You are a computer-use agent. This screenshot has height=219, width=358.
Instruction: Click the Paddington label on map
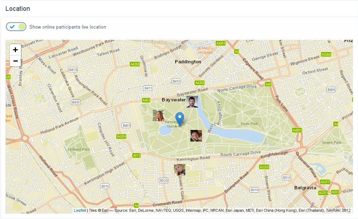tap(188, 62)
